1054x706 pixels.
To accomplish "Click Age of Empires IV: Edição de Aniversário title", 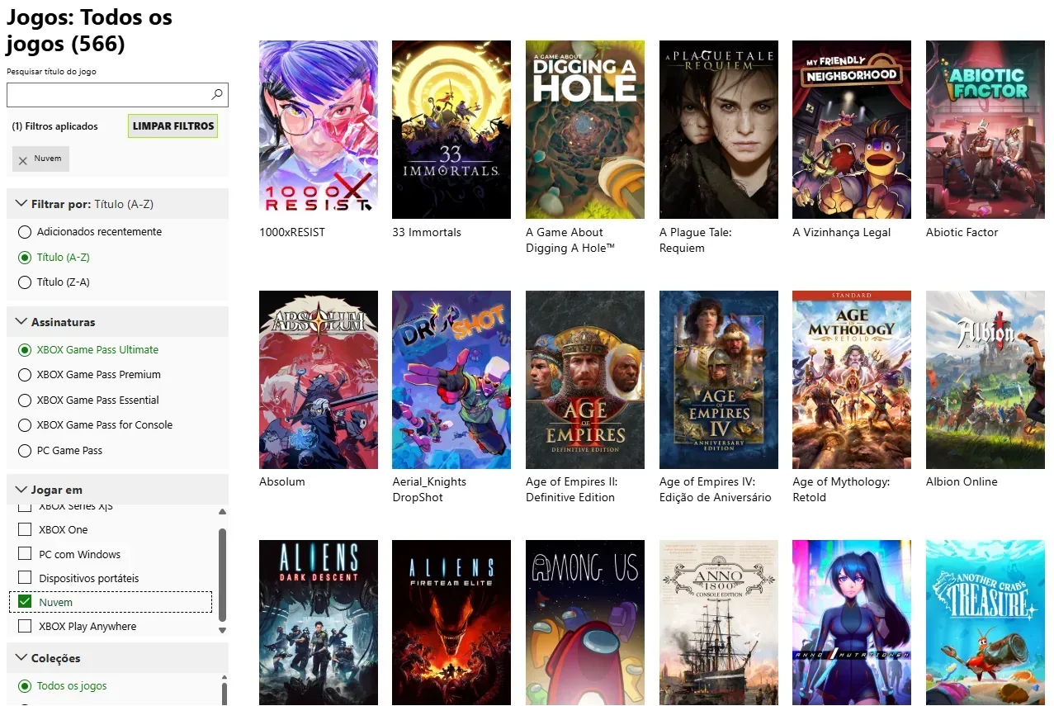I will pyautogui.click(x=716, y=490).
